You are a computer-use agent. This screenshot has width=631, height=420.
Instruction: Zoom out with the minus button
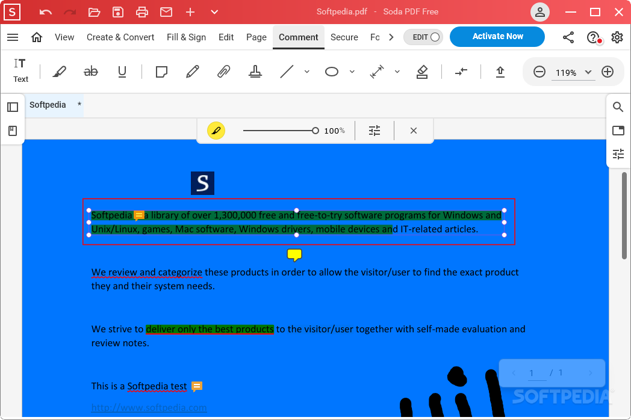tap(539, 72)
